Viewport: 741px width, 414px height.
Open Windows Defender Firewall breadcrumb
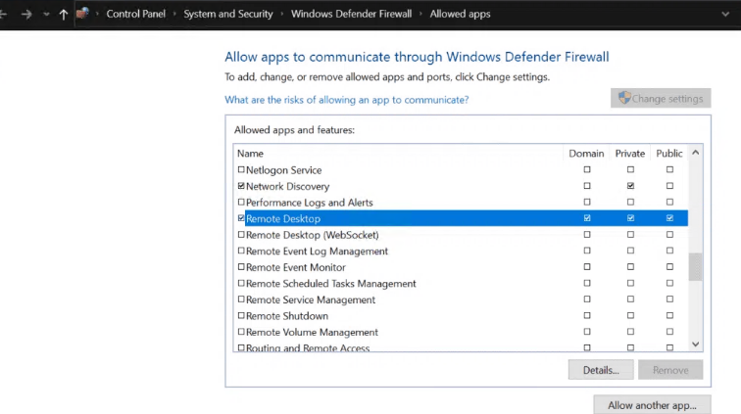(x=351, y=14)
